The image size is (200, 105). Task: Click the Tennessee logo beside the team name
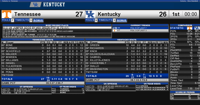(6, 14)
